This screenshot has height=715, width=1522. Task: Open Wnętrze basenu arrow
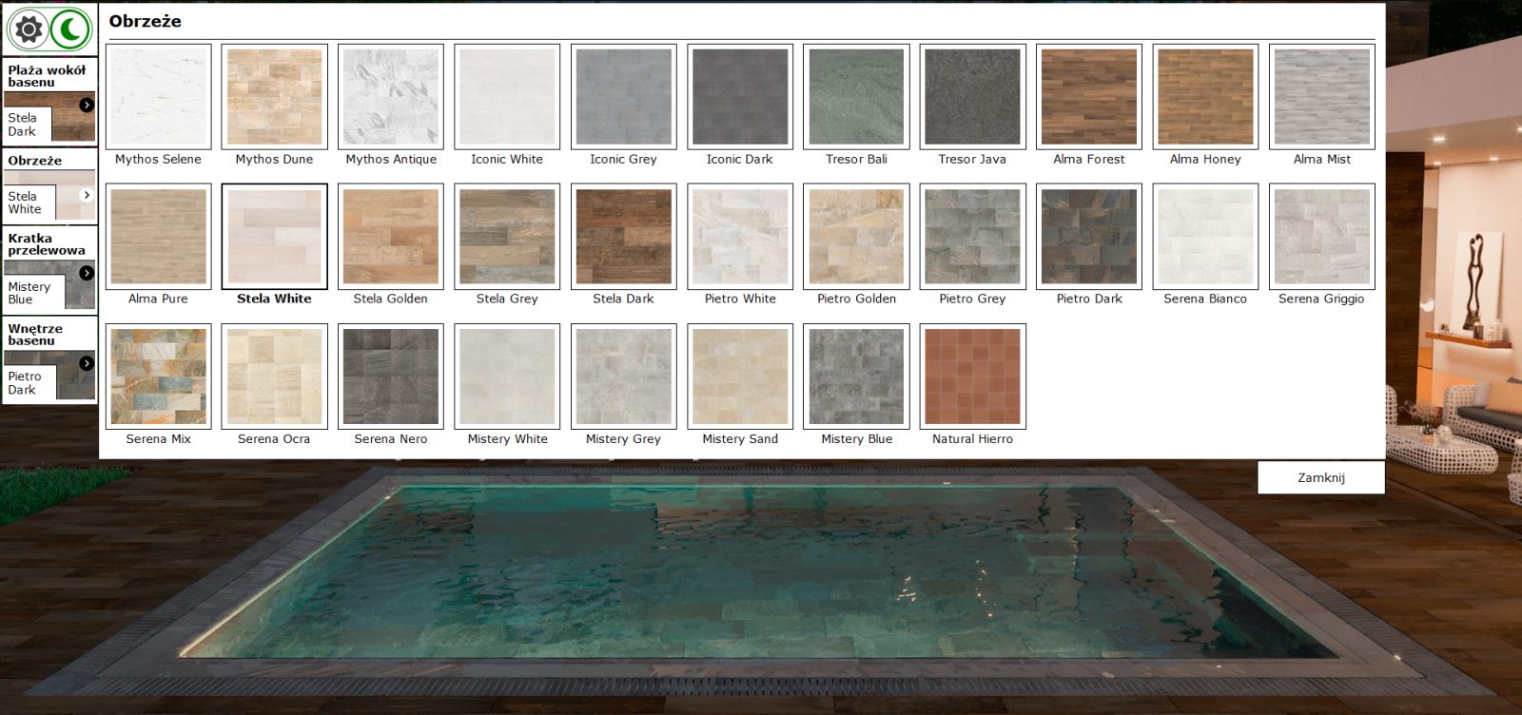coord(87,363)
